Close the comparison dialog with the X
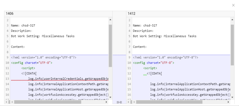Screen dimensions: 239x106 tap(233, 5)
